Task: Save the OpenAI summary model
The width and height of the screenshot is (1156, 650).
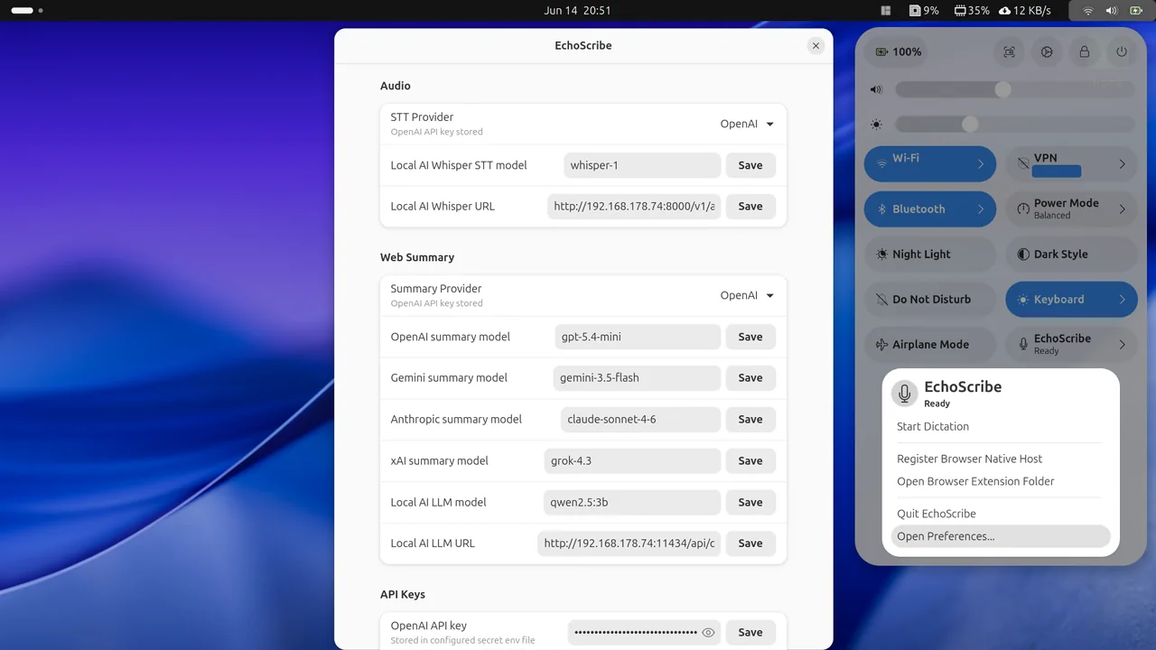Action: (x=750, y=337)
